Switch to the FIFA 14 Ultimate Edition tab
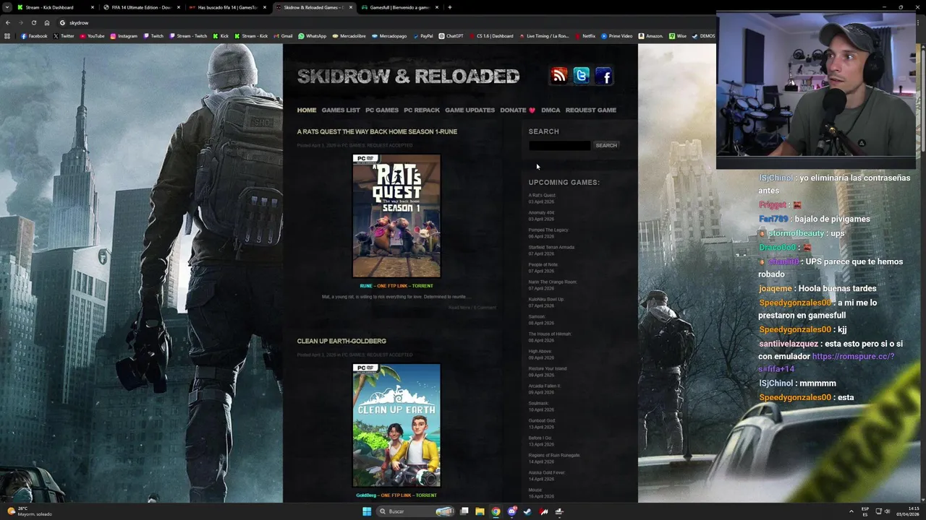Image resolution: width=926 pixels, height=520 pixels. (x=141, y=7)
